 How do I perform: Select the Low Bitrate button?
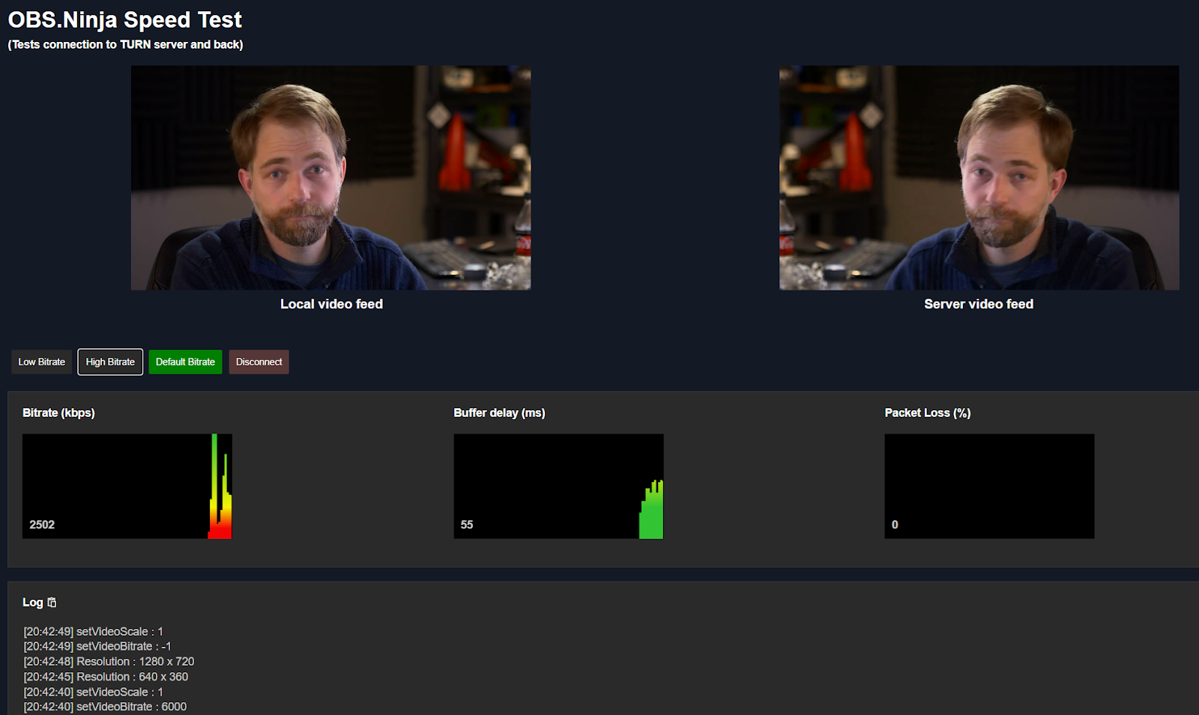pos(42,362)
